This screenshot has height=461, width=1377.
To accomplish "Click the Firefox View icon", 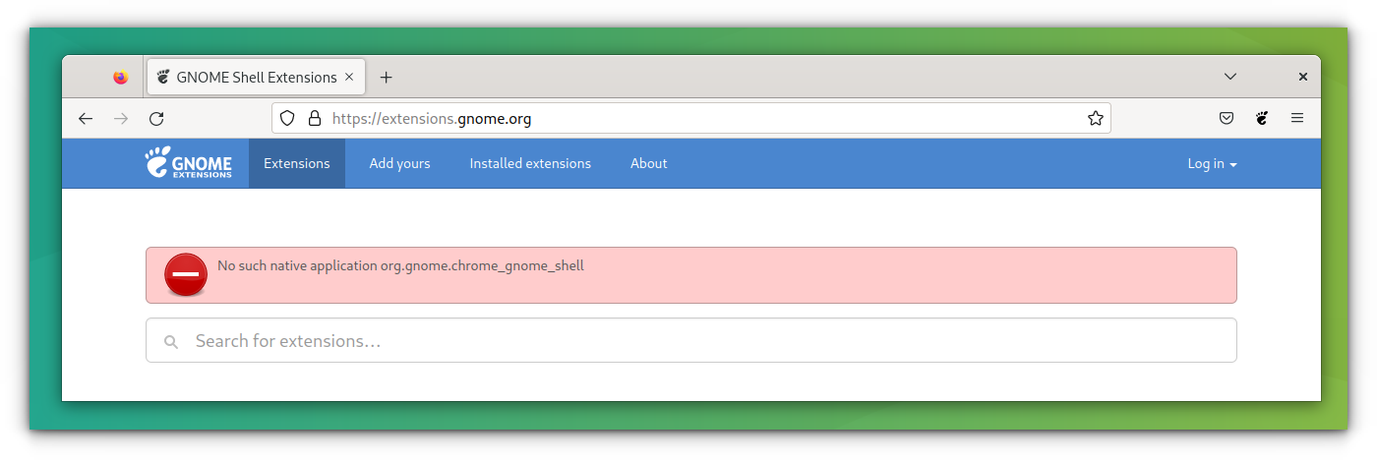I will coord(120,77).
